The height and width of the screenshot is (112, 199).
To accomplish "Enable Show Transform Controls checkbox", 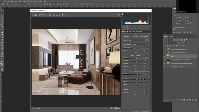I will pyautogui.click(x=28, y=4).
